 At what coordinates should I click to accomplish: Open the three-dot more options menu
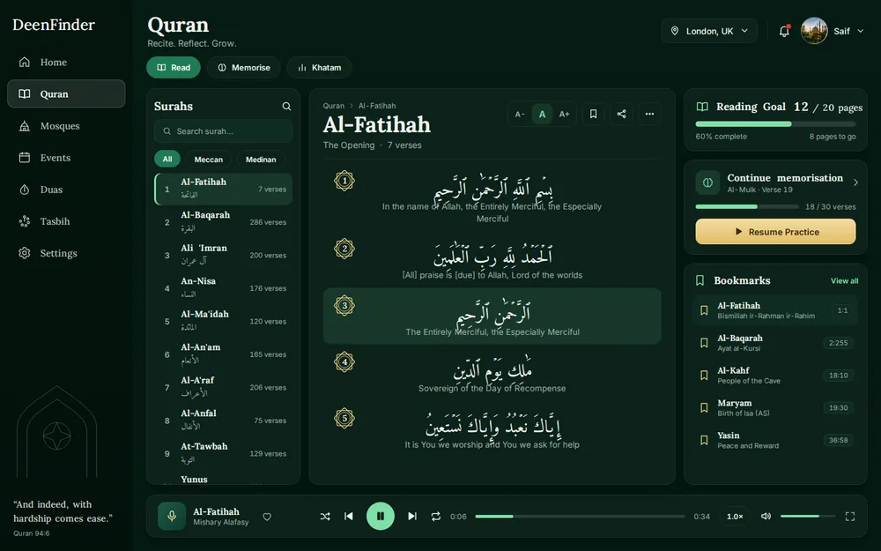pos(649,114)
